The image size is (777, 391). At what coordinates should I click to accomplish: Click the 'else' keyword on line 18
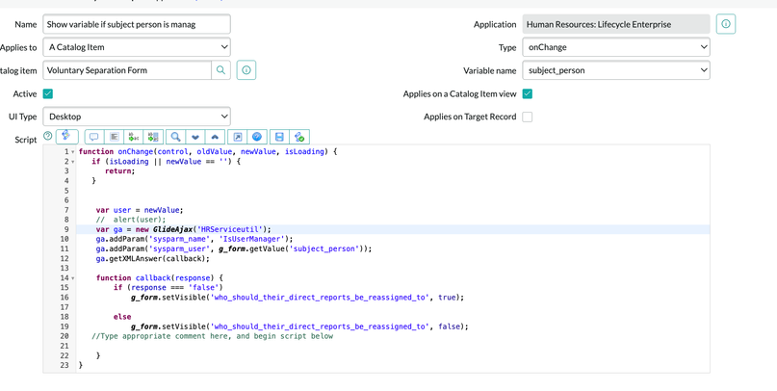122,317
